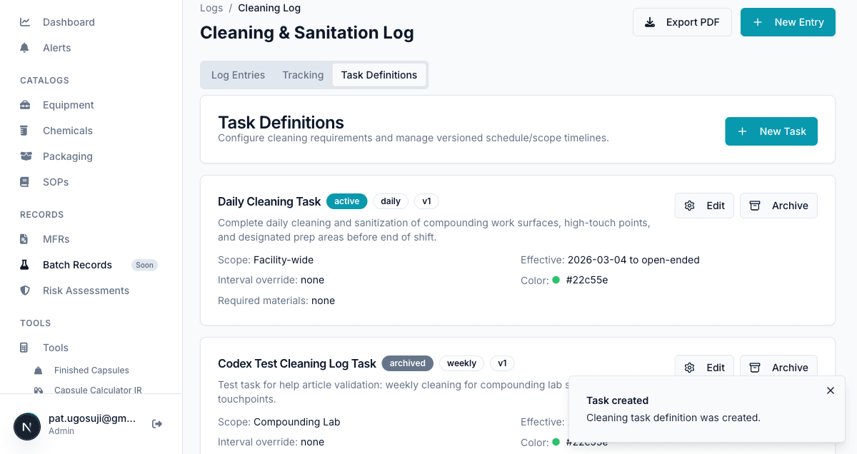Open the Packaging section icon
The height and width of the screenshot is (454, 857).
coord(24,156)
